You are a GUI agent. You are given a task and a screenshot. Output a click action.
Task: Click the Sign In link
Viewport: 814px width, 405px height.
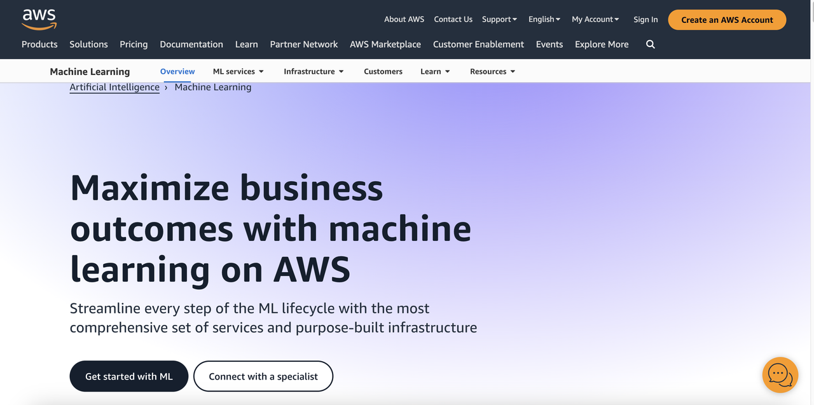645,20
